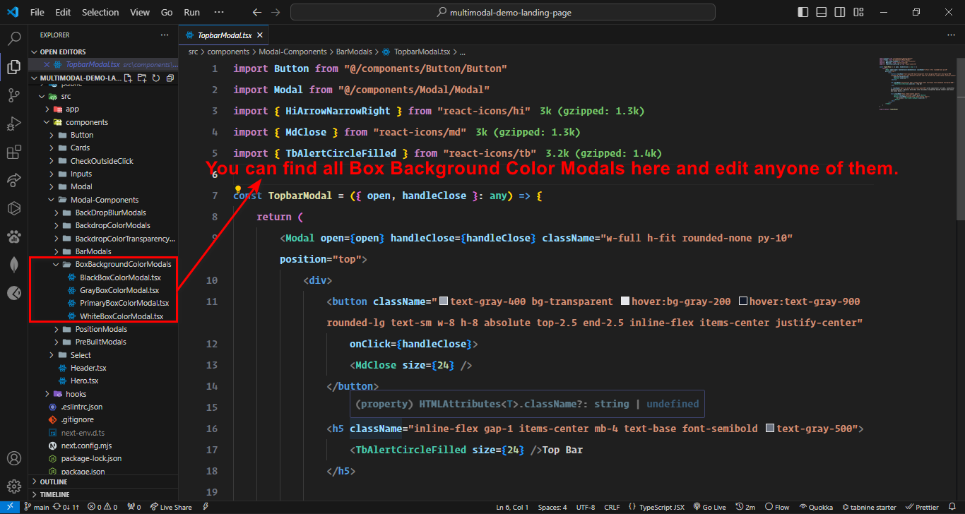This screenshot has width=965, height=514.
Task: Open the Manage gear icon
Action: 13,486
